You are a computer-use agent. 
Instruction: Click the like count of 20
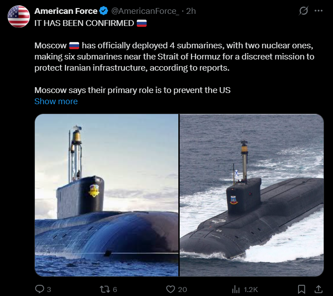tap(182, 289)
